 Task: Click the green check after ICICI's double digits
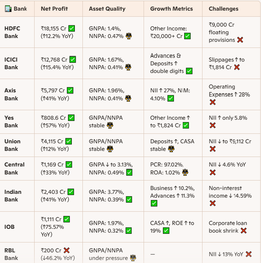pos(189,71)
